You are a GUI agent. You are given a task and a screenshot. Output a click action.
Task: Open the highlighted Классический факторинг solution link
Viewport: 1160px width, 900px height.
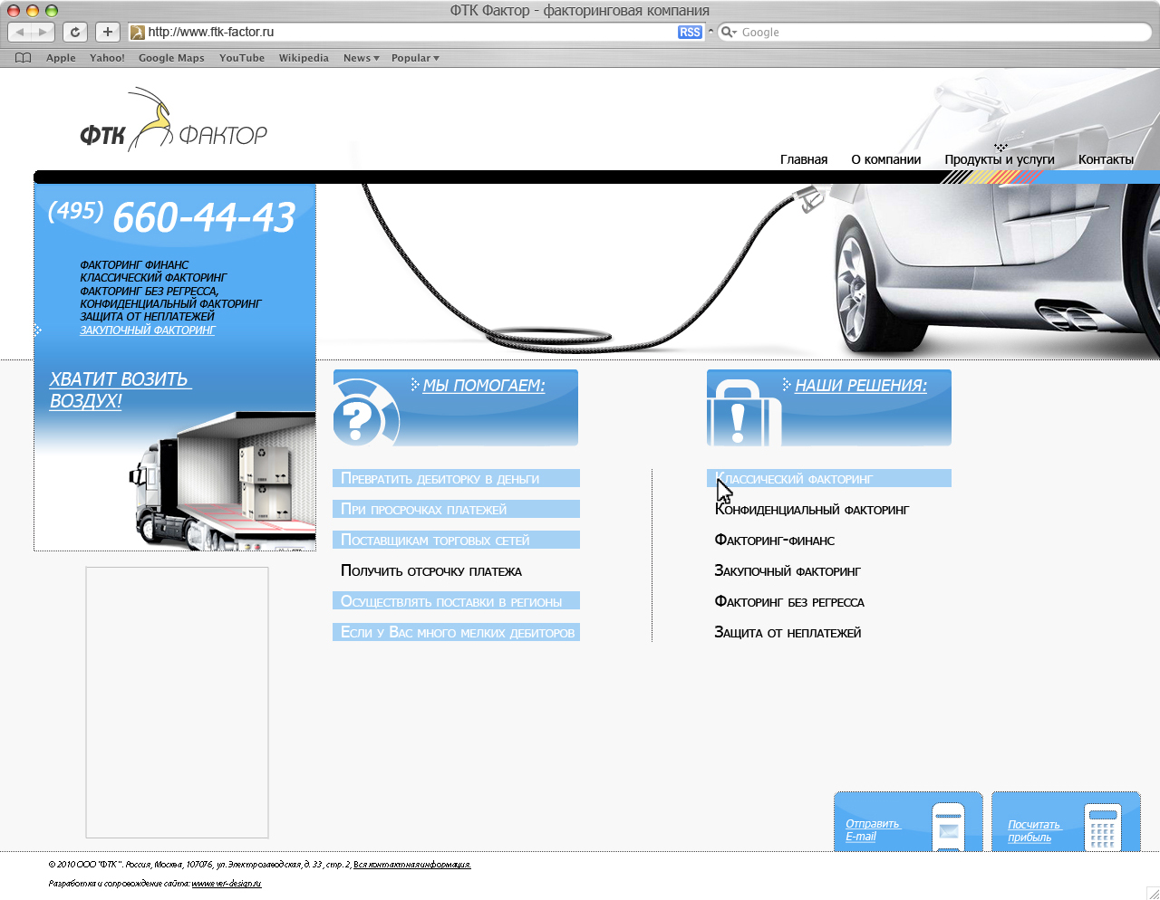(x=829, y=479)
